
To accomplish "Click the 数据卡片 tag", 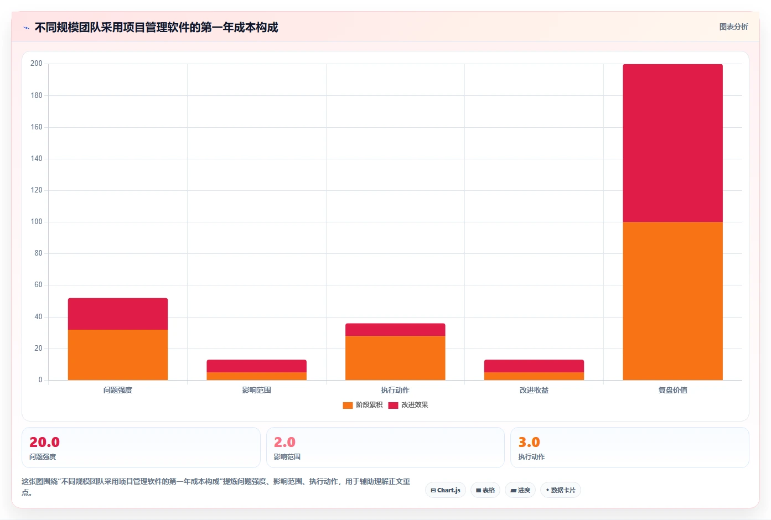I will click(x=560, y=490).
